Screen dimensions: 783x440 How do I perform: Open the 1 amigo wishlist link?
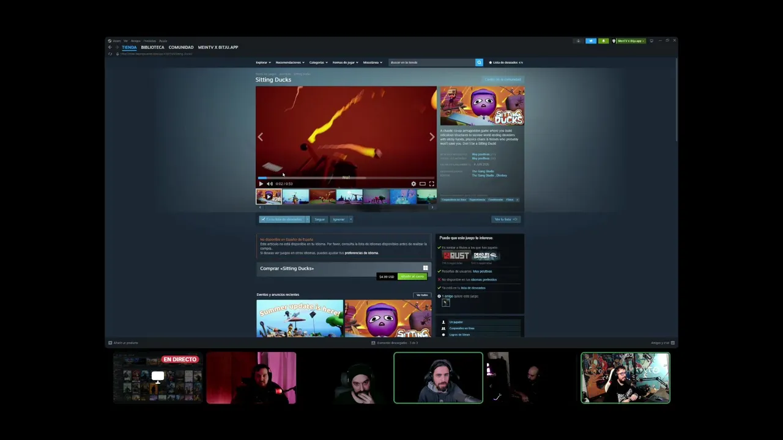pyautogui.click(x=448, y=296)
